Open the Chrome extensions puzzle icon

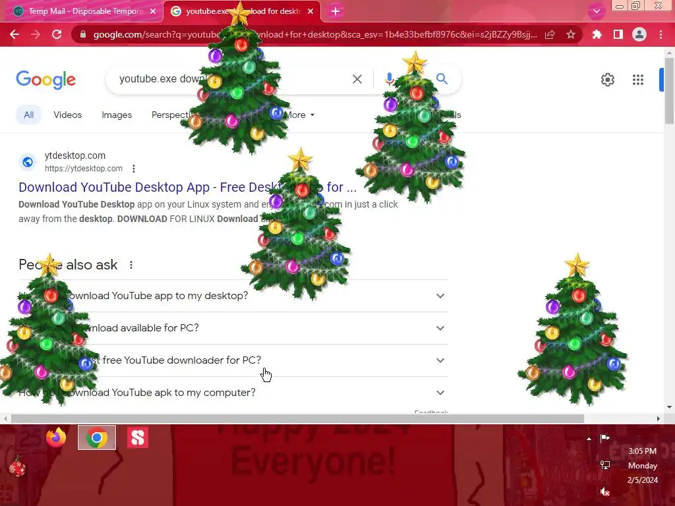pos(597,34)
